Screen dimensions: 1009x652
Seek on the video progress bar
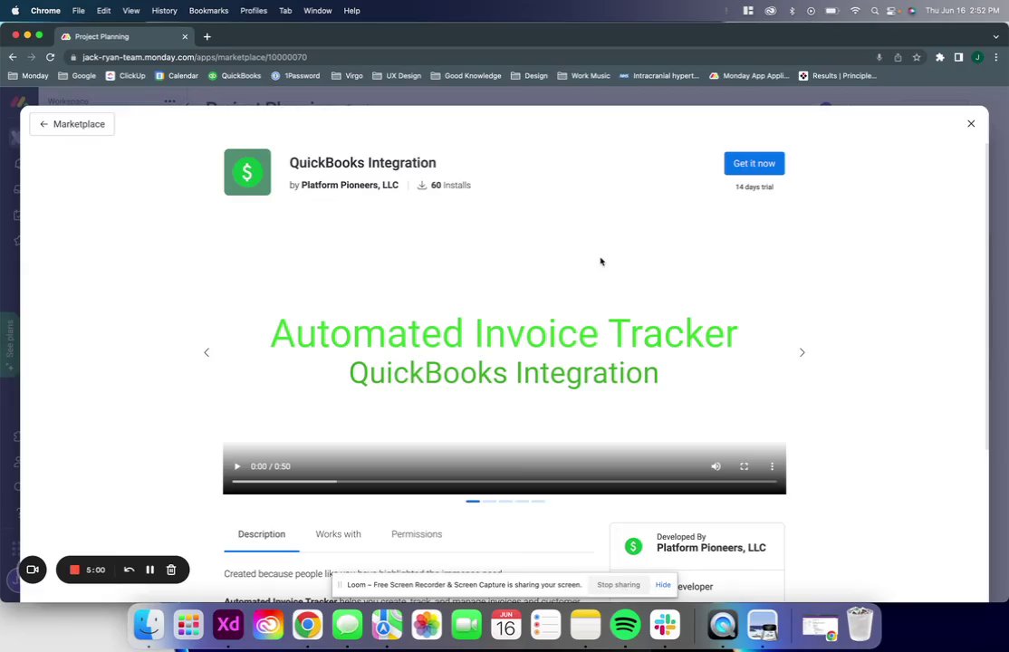[504, 482]
